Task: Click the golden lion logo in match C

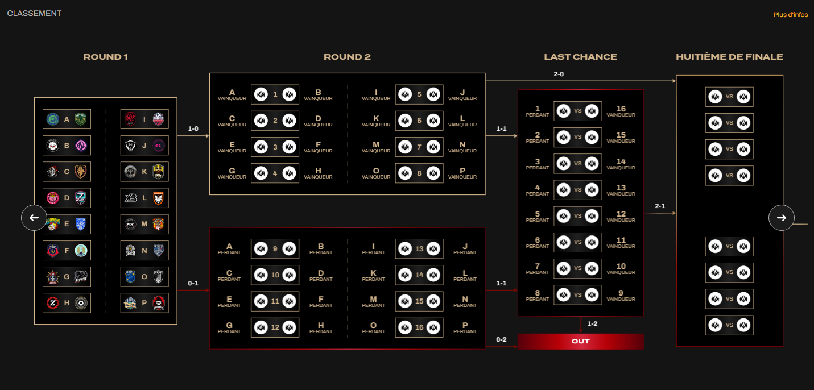Action: pos(81,172)
